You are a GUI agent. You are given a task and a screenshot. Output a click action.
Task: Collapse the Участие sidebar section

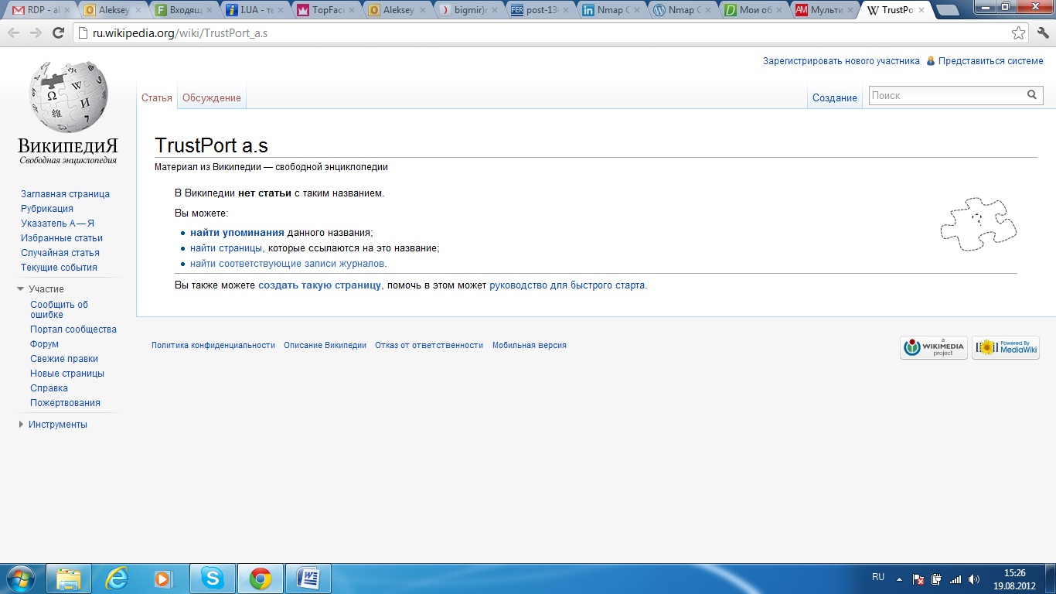tap(21, 288)
